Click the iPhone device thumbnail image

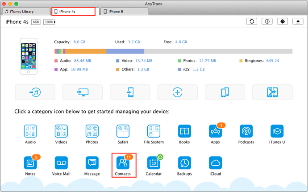29,56
